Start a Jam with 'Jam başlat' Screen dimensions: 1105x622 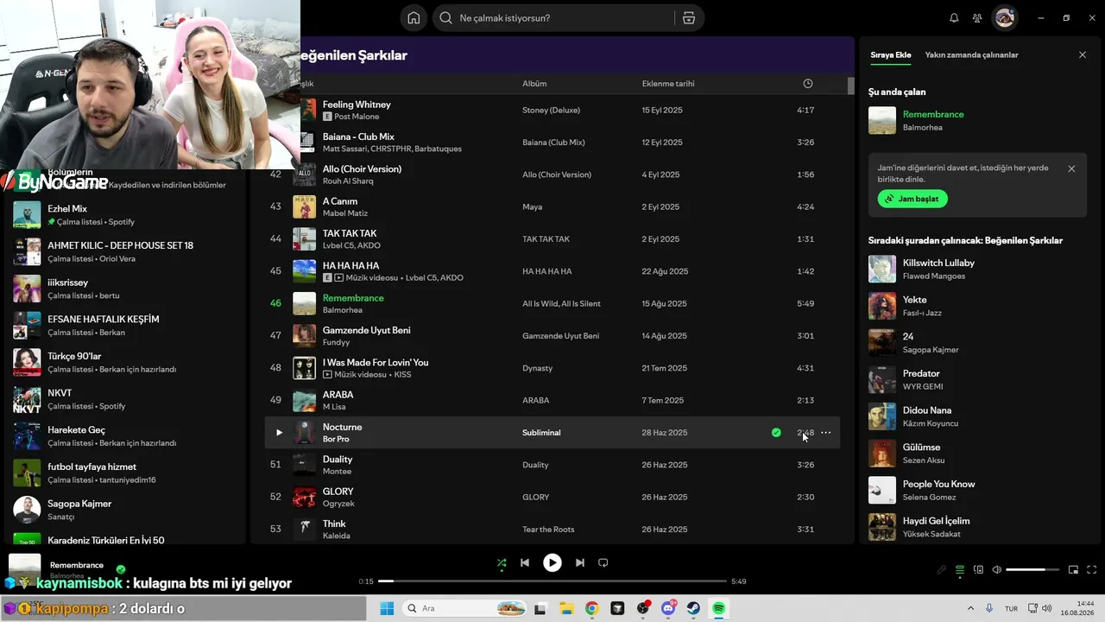pyautogui.click(x=912, y=199)
